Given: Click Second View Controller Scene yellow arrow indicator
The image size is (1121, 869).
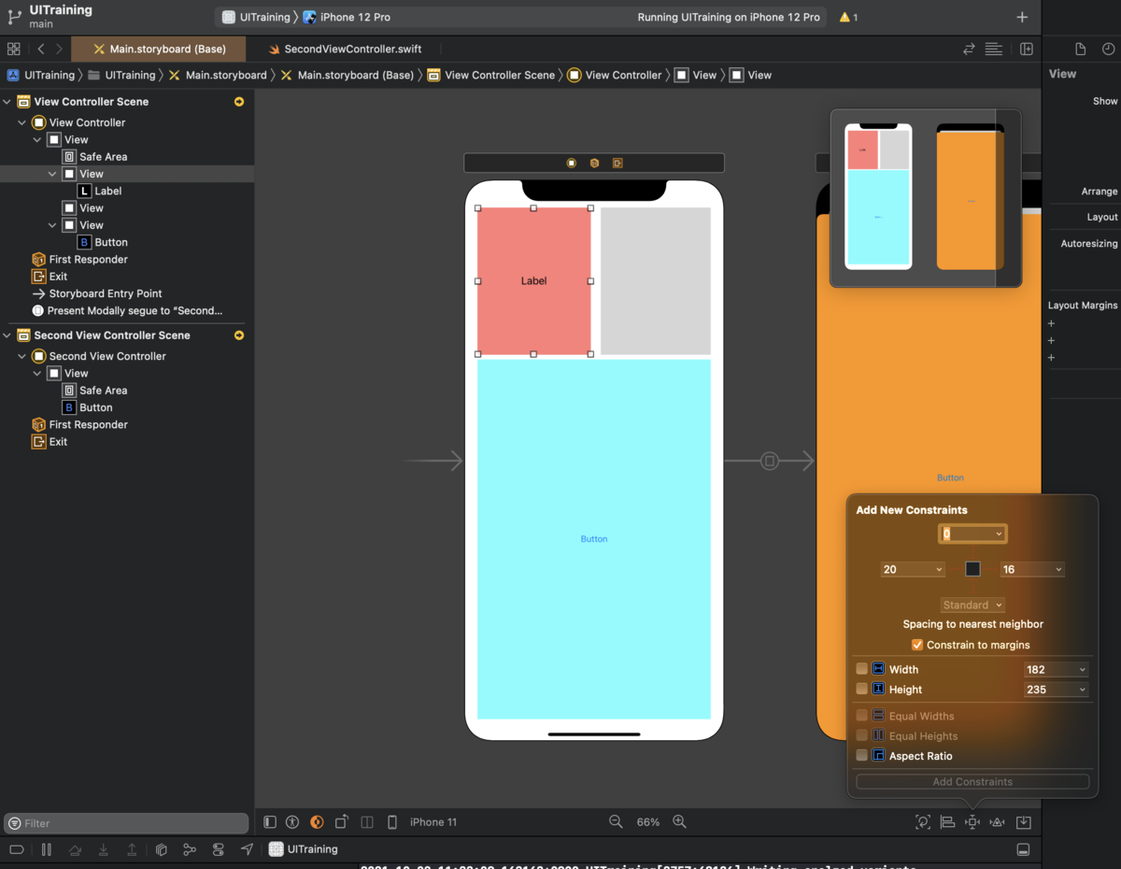Looking at the screenshot, I should coord(239,335).
